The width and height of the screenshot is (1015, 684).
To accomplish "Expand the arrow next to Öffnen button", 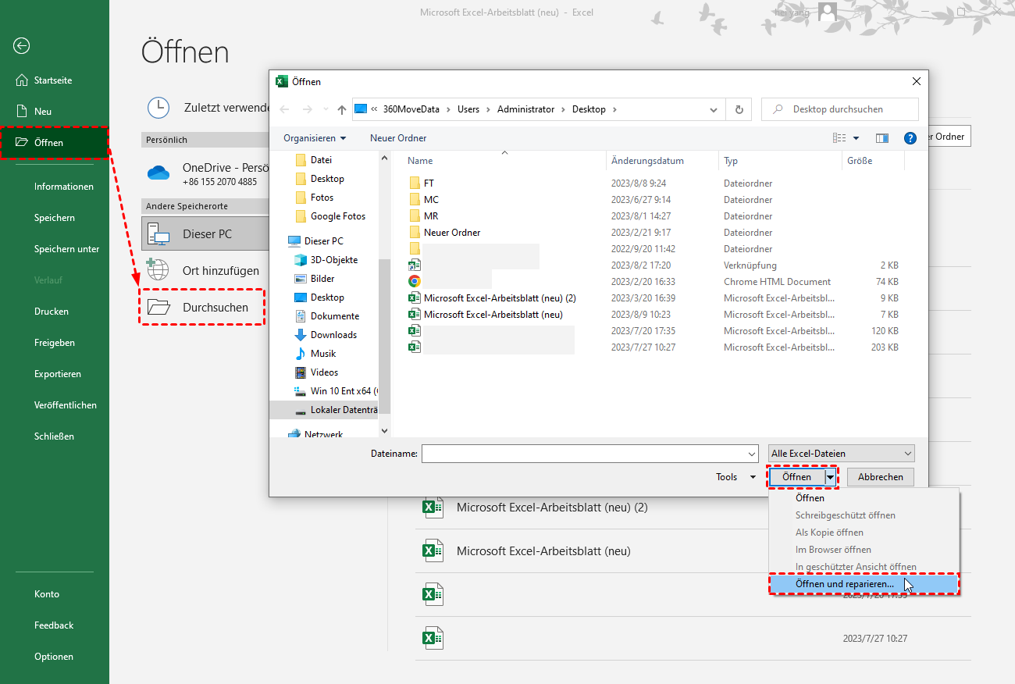I will point(831,477).
